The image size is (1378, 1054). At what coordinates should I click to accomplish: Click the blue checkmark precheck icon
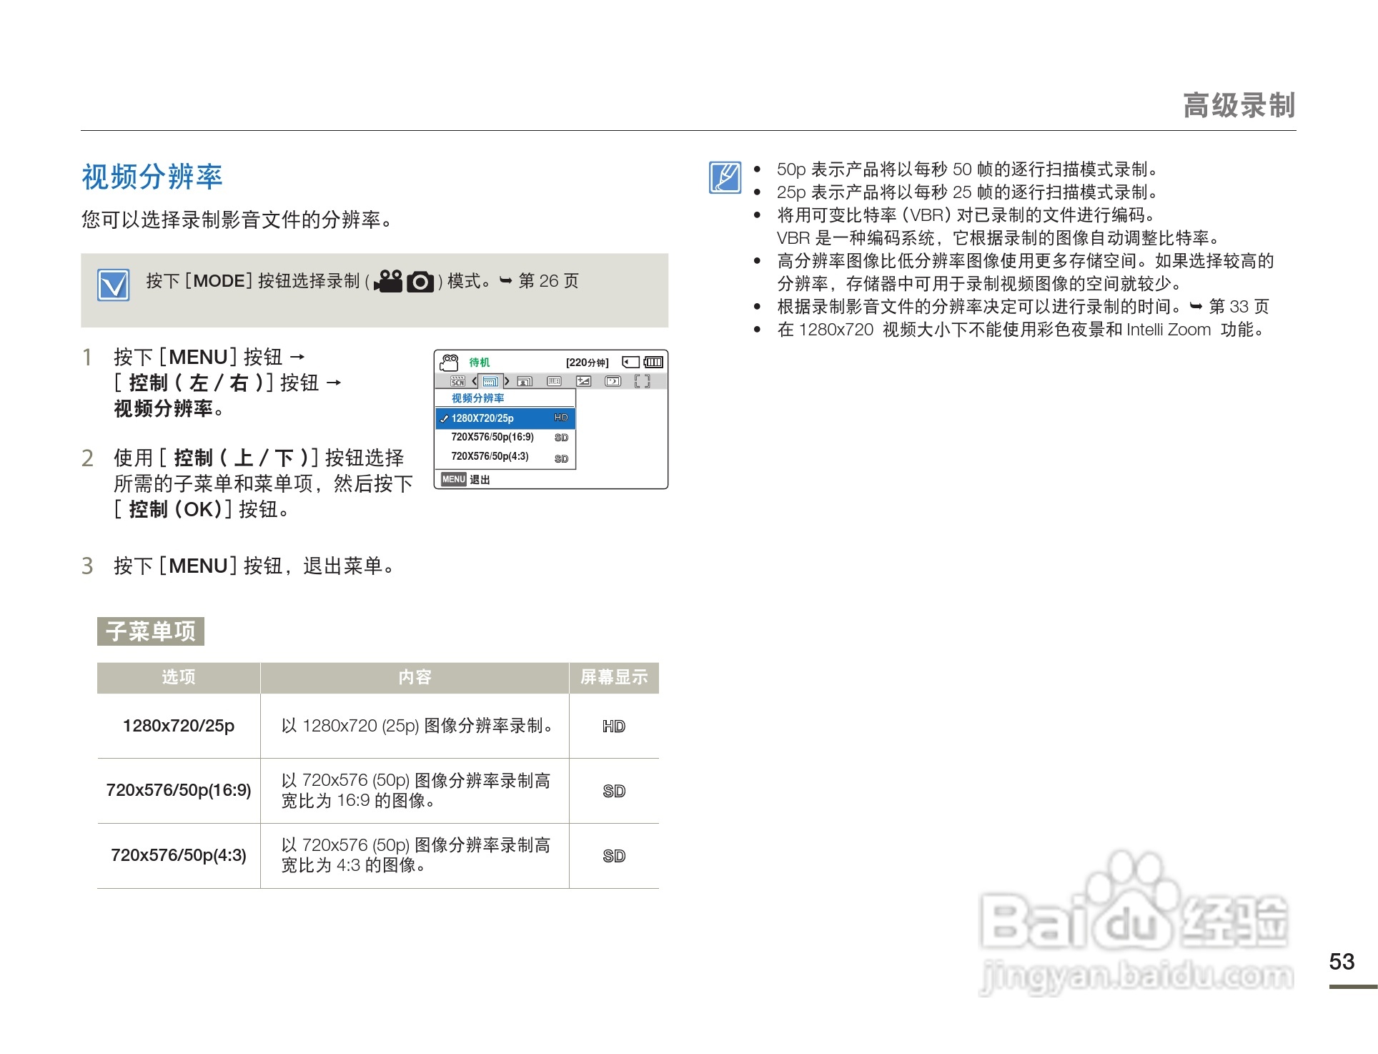coord(114,285)
